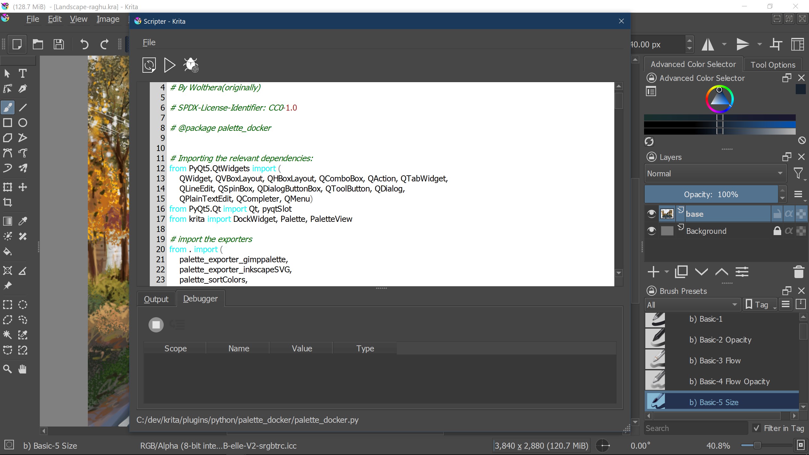
Task: Select the Freehand Brush tool
Action: [x=8, y=107]
